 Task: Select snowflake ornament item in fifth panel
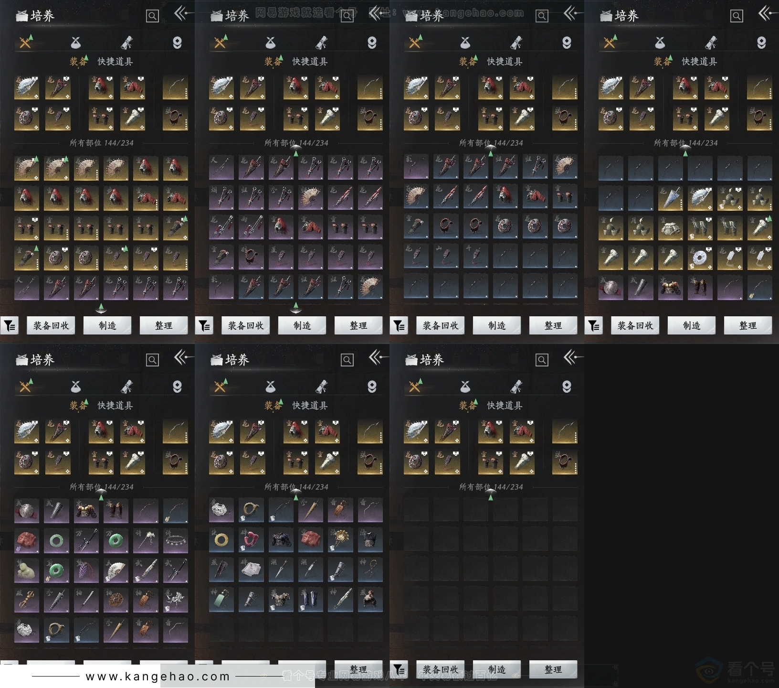175,600
